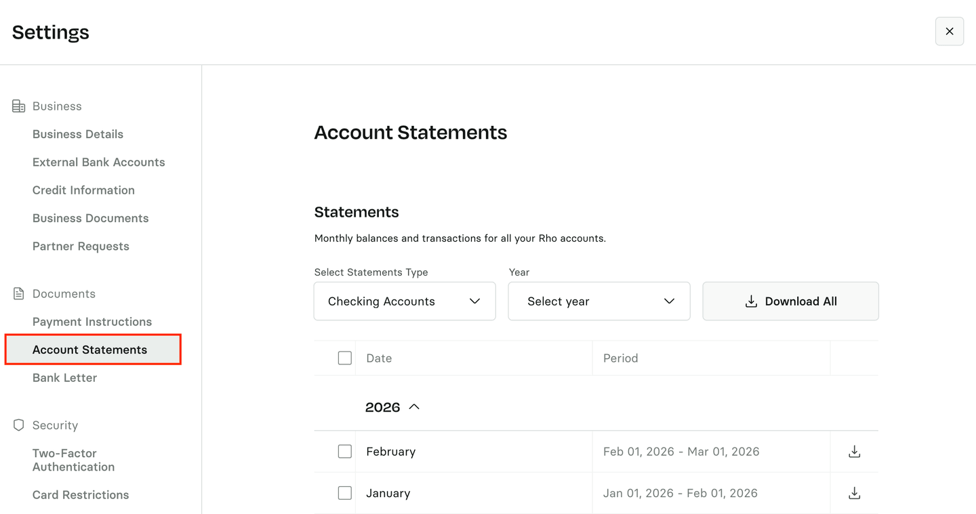
Task: Click the Security shield icon
Action: pyautogui.click(x=18, y=425)
